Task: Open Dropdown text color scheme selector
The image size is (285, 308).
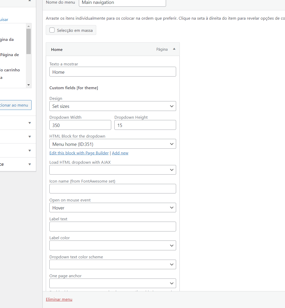Action: (x=113, y=265)
